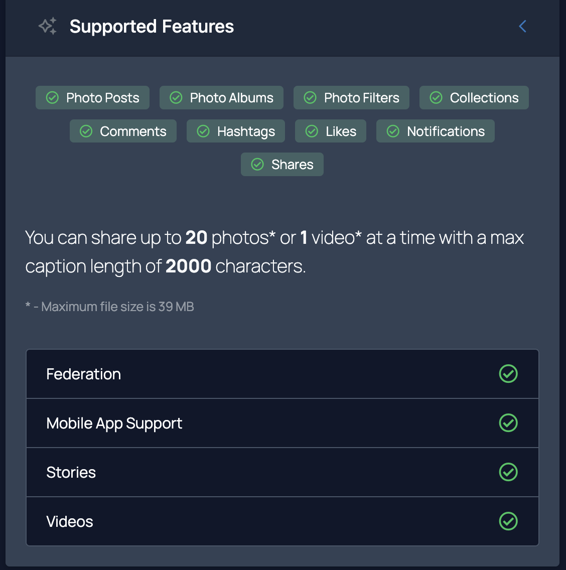Select the Federation row label
The height and width of the screenshot is (570, 566).
click(x=83, y=374)
